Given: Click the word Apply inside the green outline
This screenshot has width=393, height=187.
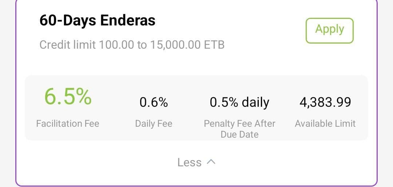Looking at the screenshot, I should click(330, 29).
